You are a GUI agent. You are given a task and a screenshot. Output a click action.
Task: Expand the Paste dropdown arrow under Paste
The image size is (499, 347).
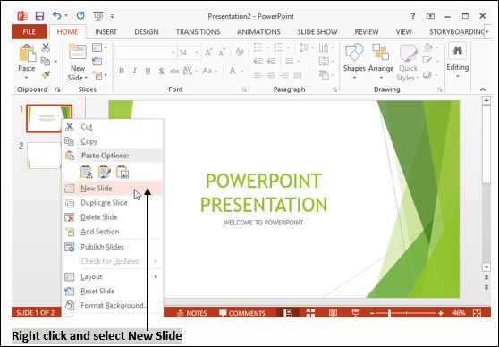pyautogui.click(x=27, y=78)
